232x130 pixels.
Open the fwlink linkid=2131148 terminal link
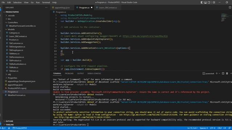pyautogui.click(x=151, y=115)
